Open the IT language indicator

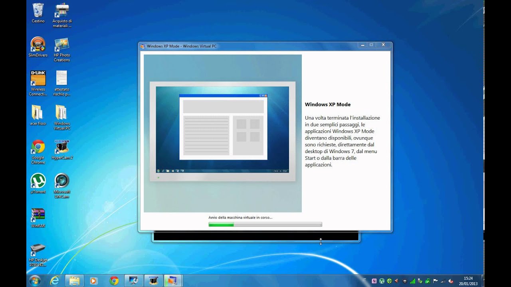(364, 280)
